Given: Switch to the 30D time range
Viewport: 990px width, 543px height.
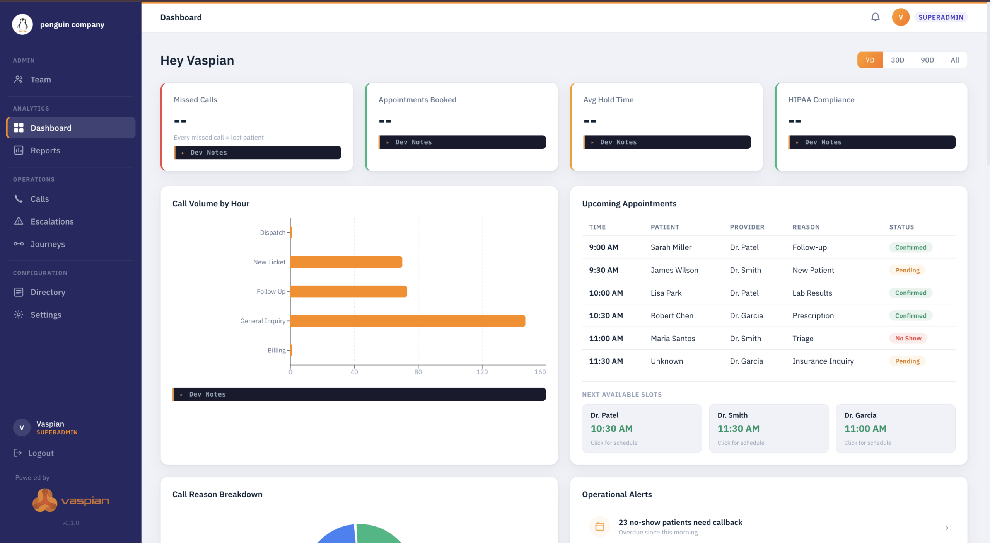Looking at the screenshot, I should [897, 60].
